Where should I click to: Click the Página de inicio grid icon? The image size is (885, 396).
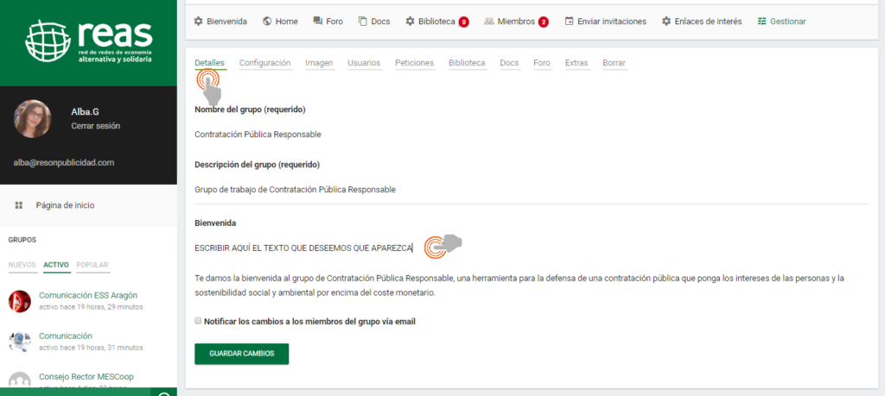point(18,205)
